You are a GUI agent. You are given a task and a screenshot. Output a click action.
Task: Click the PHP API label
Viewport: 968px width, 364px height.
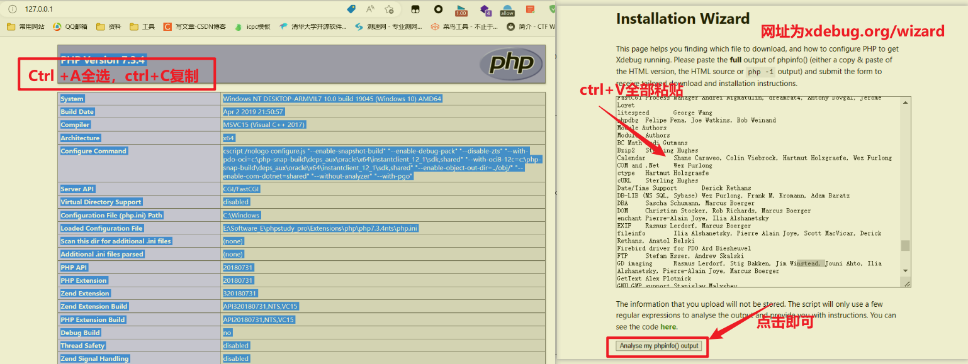pos(75,268)
